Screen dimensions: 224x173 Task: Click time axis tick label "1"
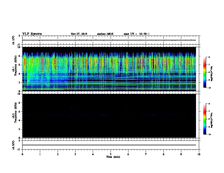point(40,154)
